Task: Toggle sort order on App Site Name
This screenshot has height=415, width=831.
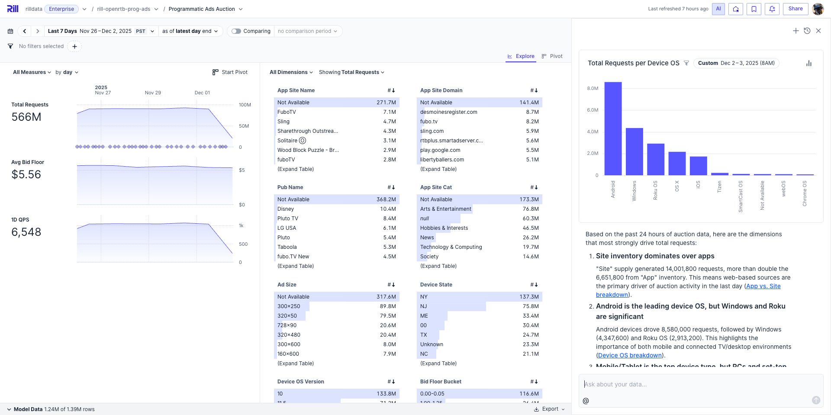Action: 391,90
